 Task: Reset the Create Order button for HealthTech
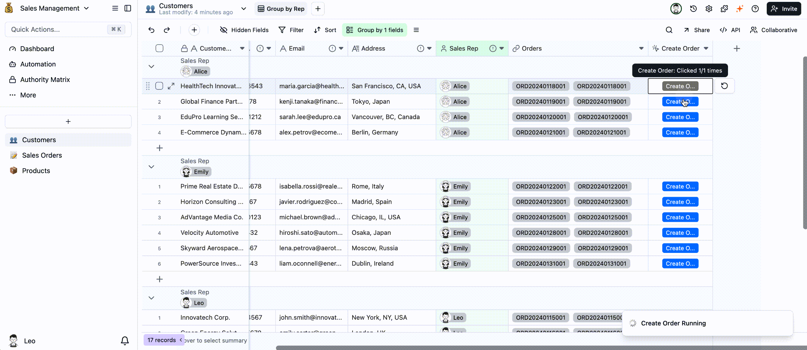[x=724, y=86]
